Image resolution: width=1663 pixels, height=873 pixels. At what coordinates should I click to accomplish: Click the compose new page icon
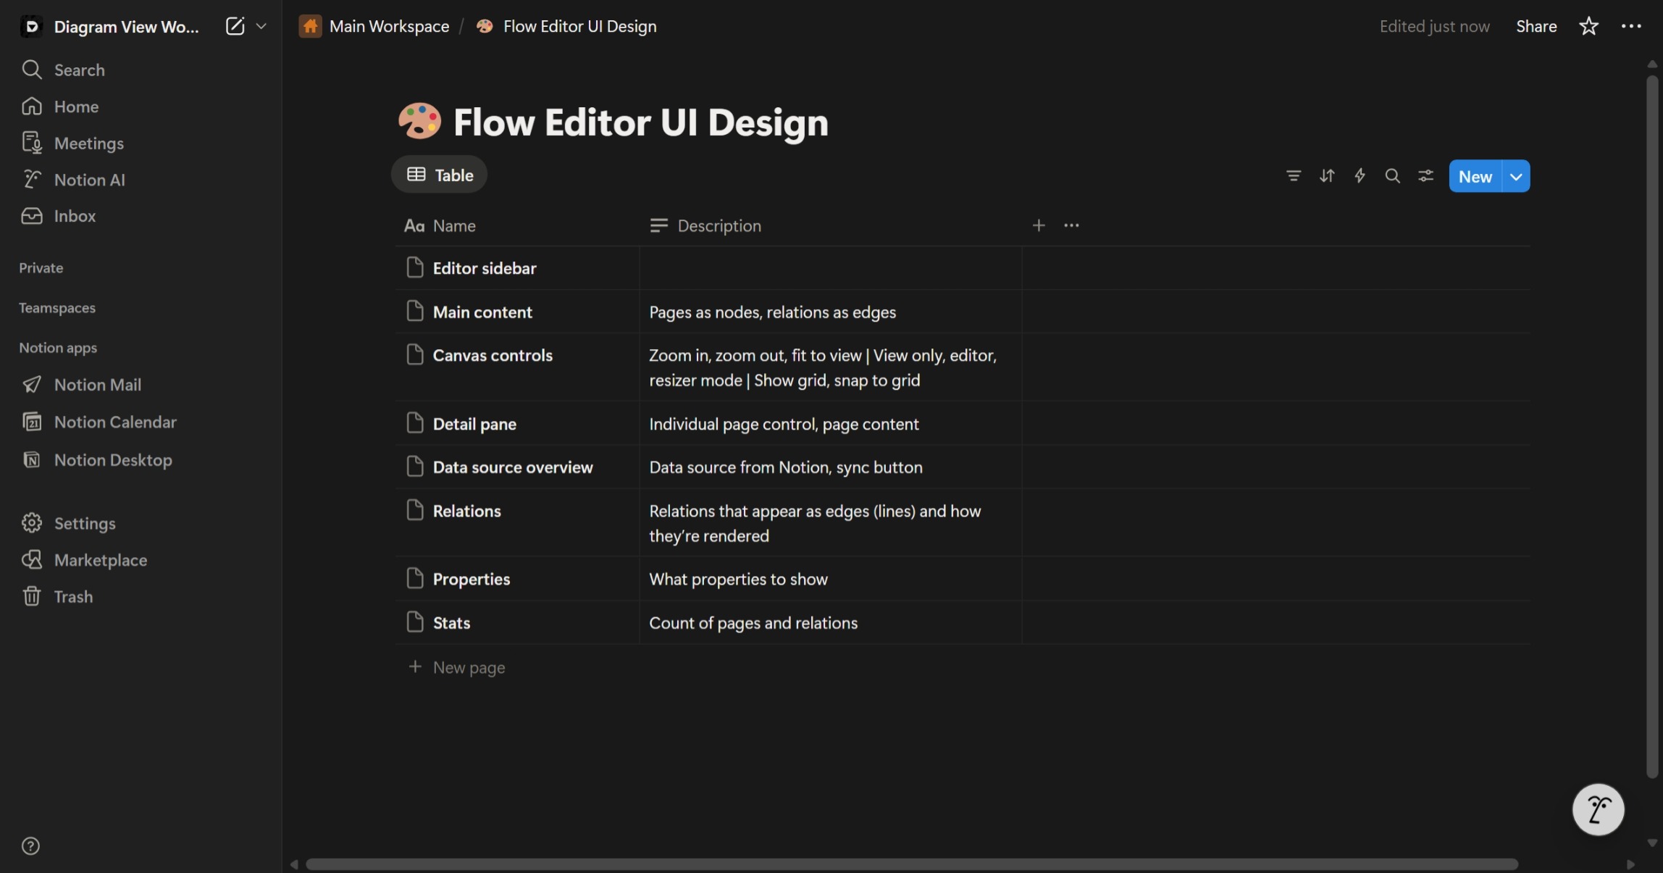(x=235, y=26)
